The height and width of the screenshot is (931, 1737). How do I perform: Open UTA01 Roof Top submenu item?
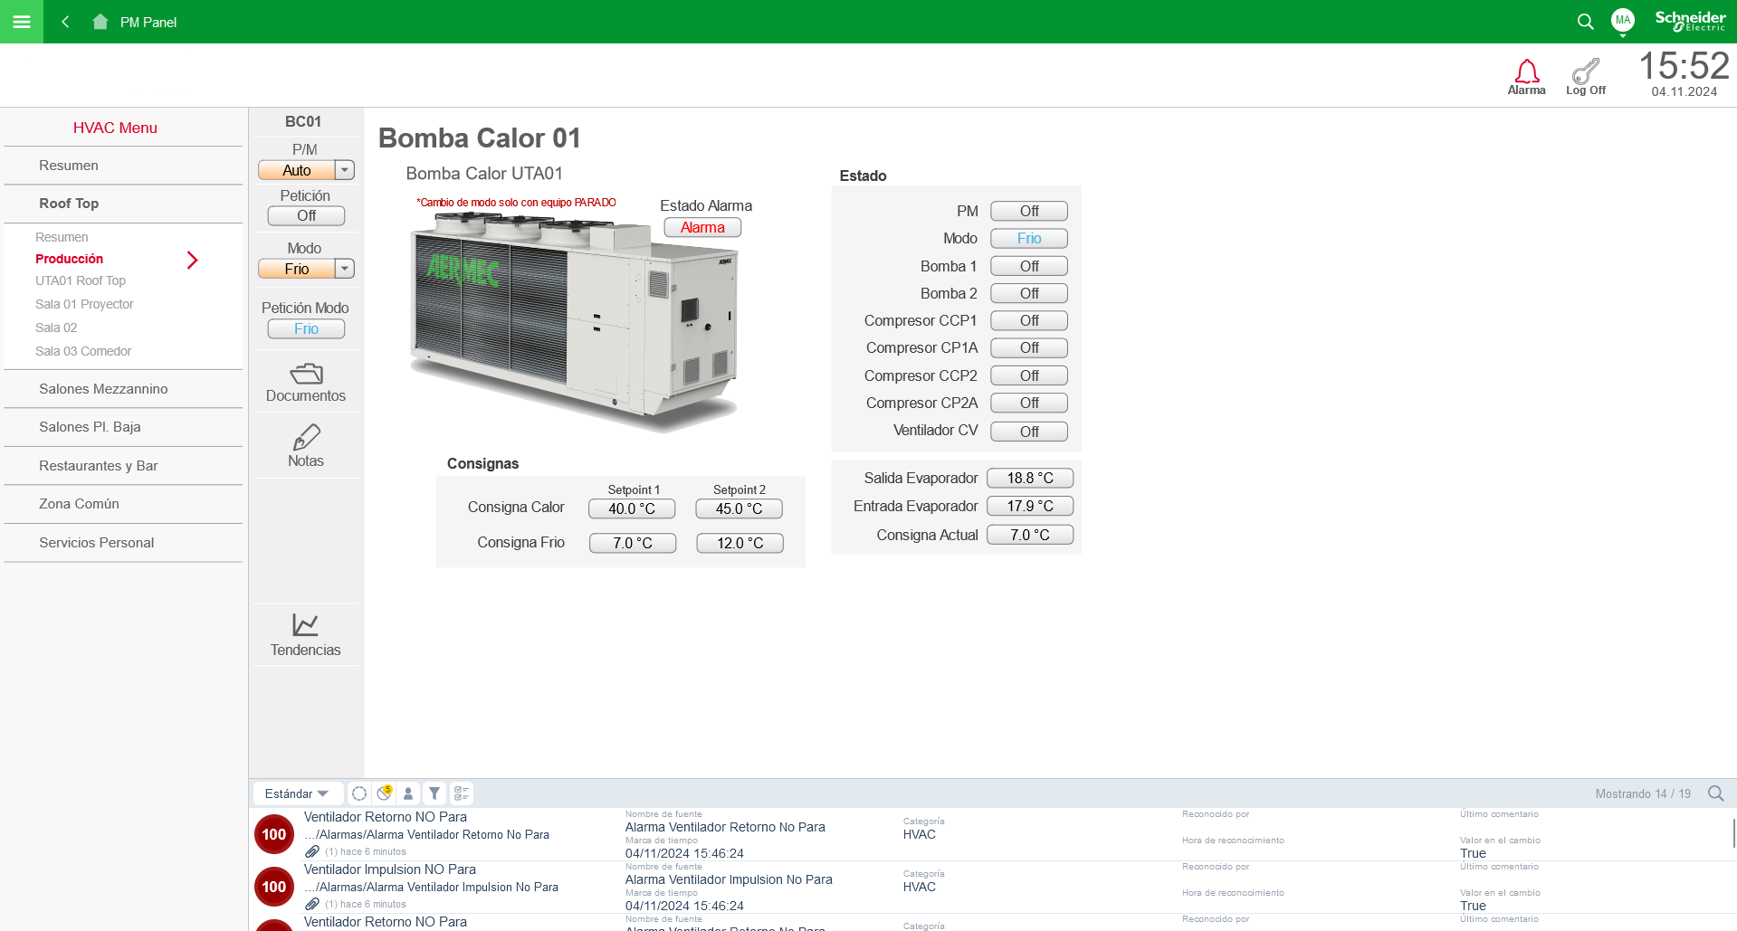point(81,281)
